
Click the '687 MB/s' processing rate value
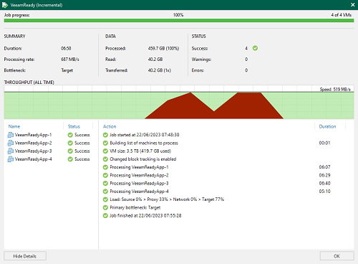pyautogui.click(x=70, y=60)
